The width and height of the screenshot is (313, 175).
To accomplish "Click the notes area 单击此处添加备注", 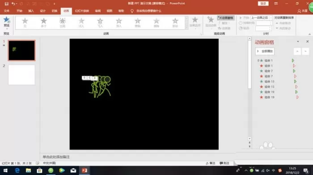I will (56, 157).
